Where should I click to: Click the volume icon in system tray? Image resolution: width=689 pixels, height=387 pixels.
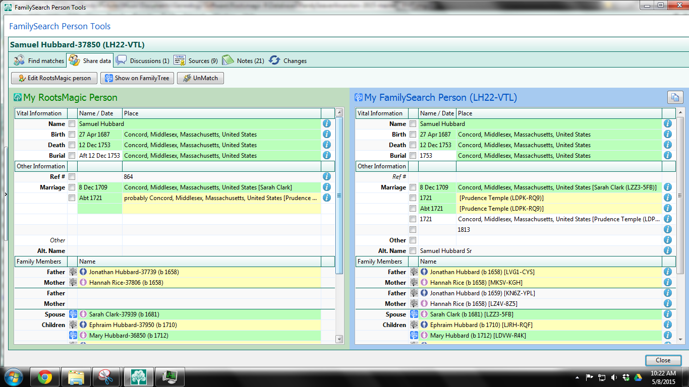614,377
